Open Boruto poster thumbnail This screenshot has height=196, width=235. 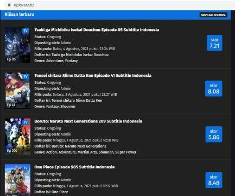pos(17,137)
